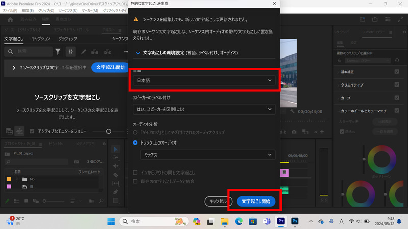Switch to the キャプション tab
408x229 pixels.
pyautogui.click(x=41, y=39)
